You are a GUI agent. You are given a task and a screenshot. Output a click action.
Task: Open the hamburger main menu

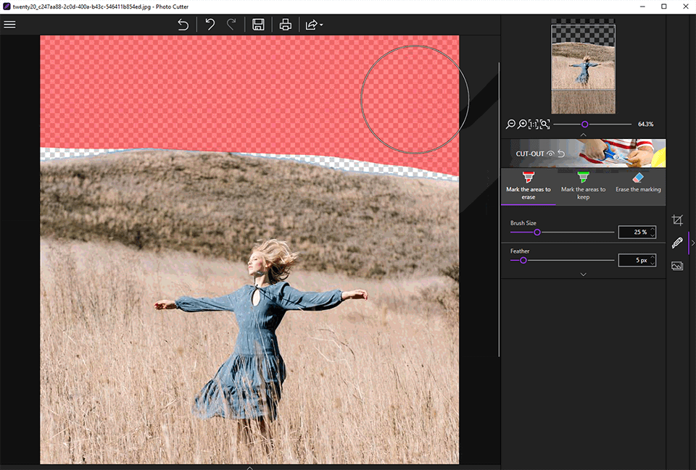click(9, 25)
